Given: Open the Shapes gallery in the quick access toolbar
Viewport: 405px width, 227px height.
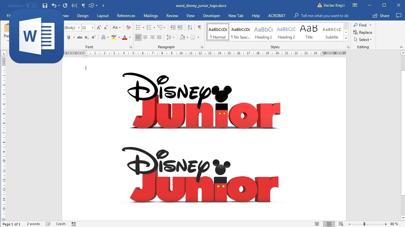Looking at the screenshot, I should tap(91, 6).
